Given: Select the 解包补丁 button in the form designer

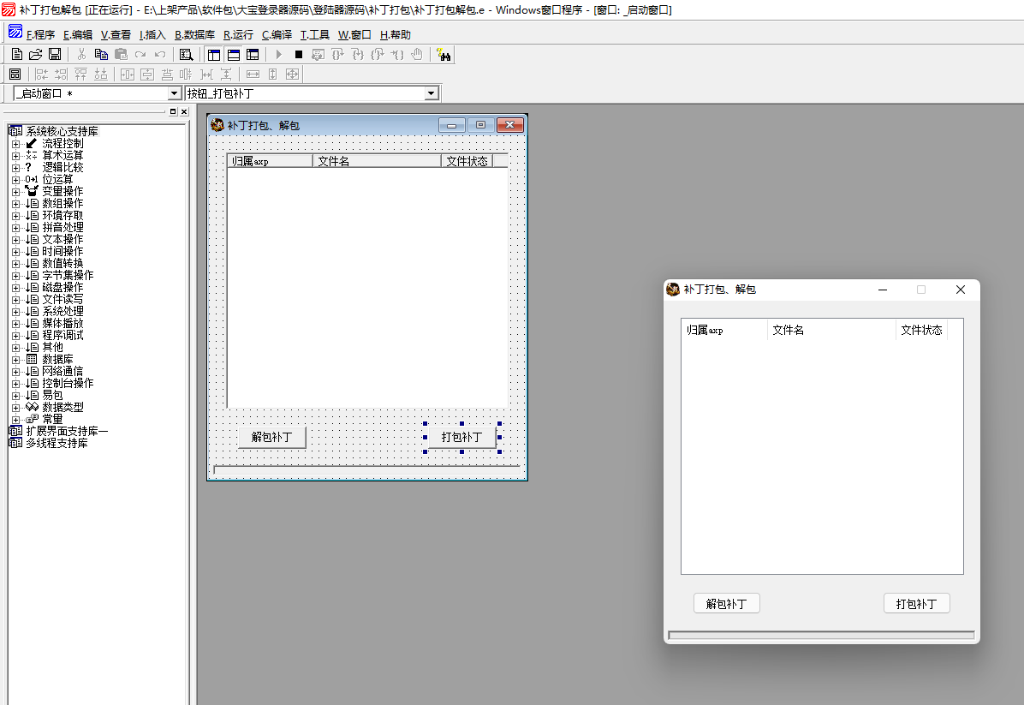Looking at the screenshot, I should click(x=271, y=437).
